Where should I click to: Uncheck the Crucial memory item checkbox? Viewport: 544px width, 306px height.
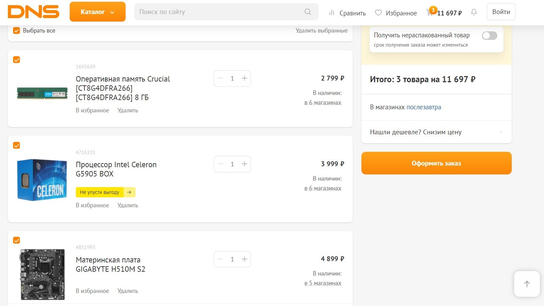tap(16, 60)
